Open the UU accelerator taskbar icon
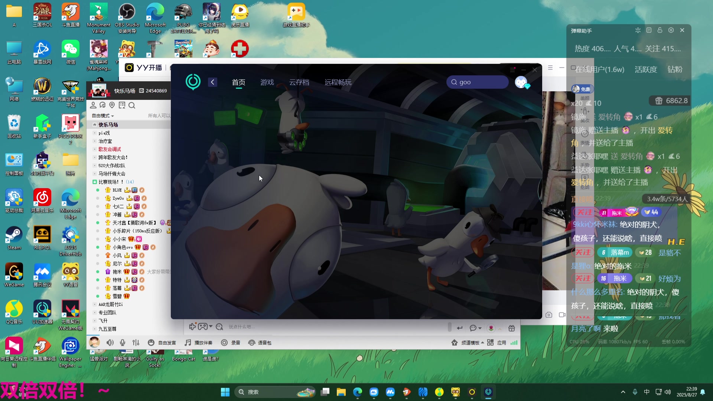The image size is (713, 401). click(x=488, y=392)
